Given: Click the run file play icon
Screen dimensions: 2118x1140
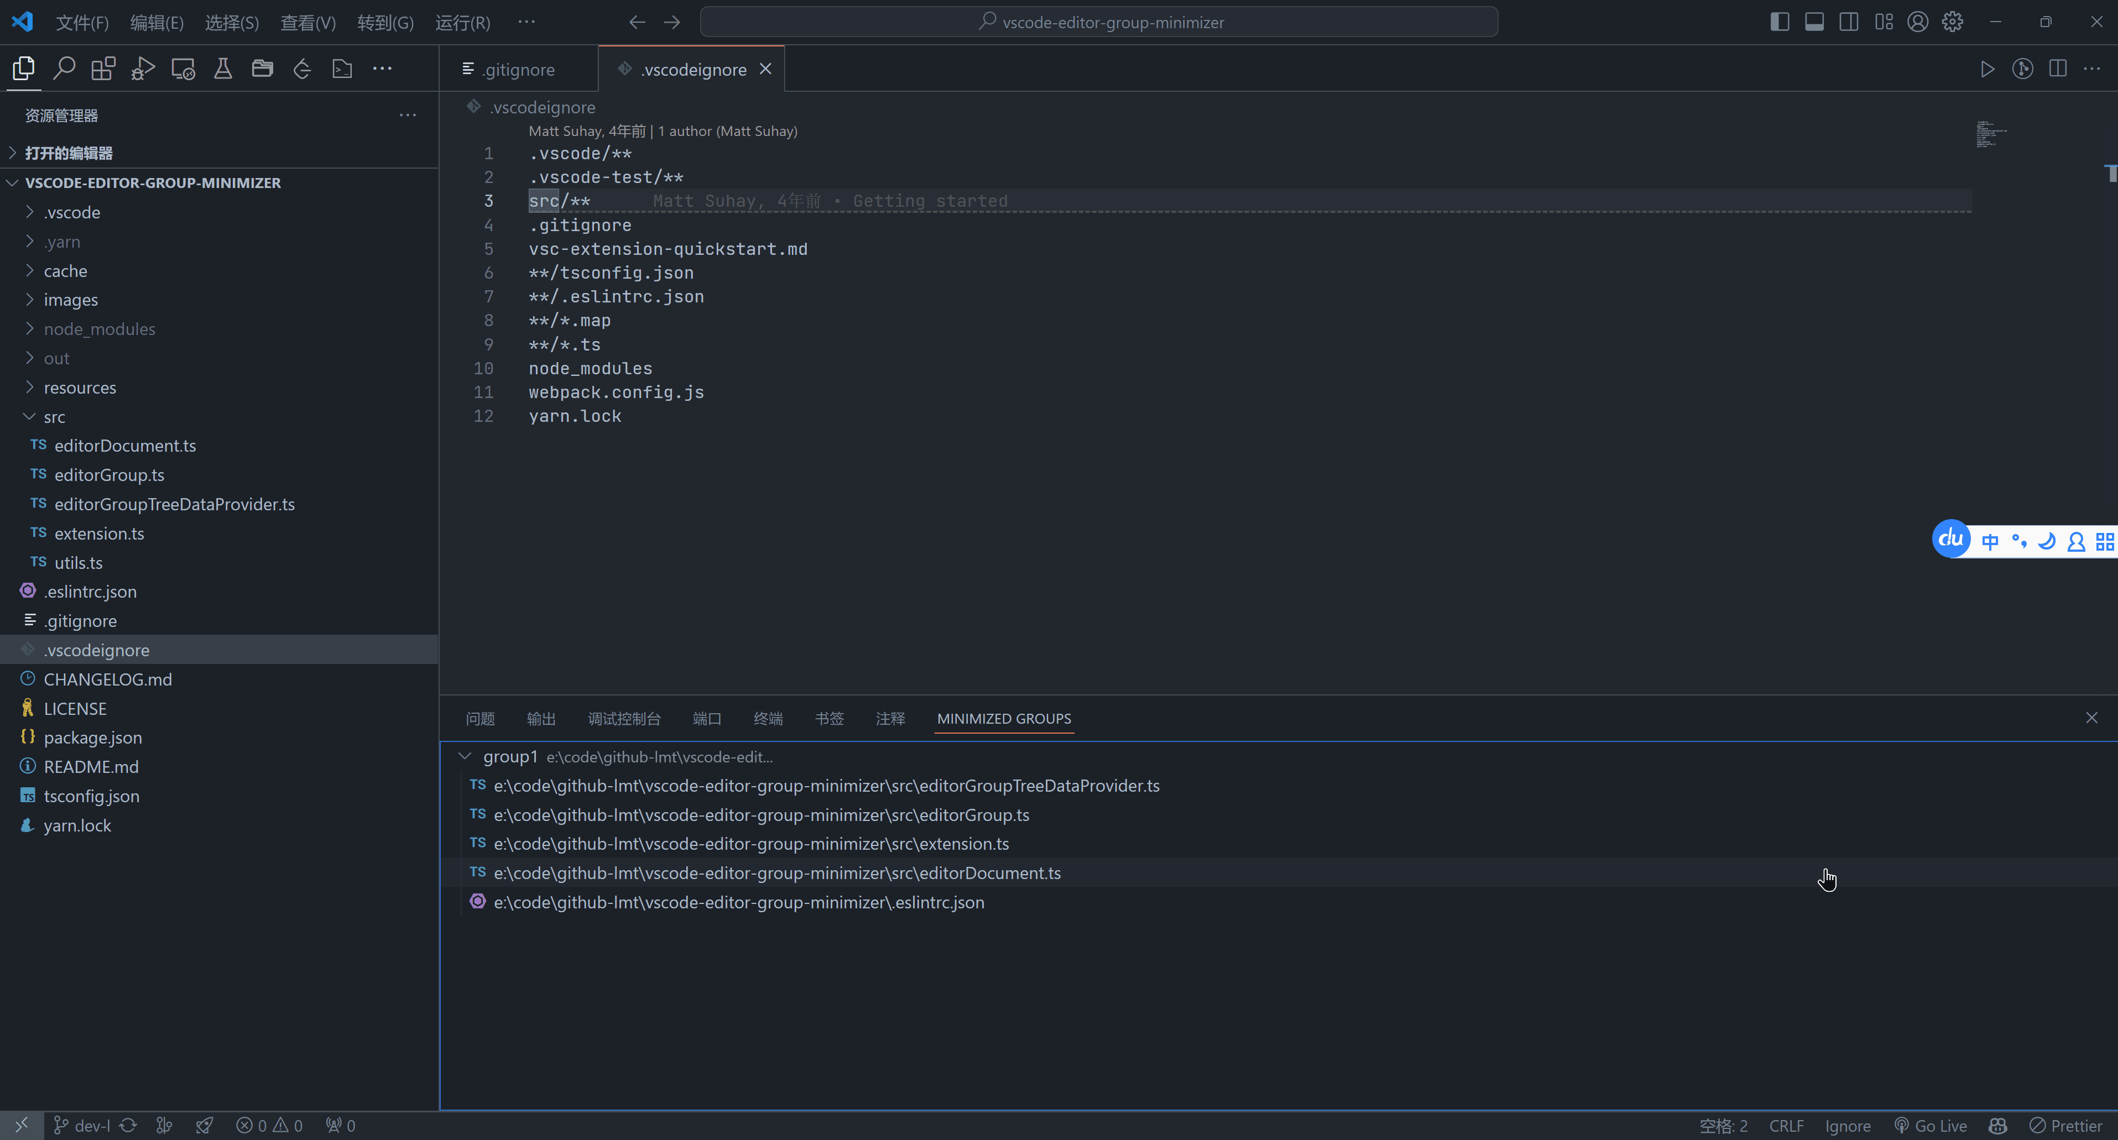Looking at the screenshot, I should pyautogui.click(x=1987, y=69).
